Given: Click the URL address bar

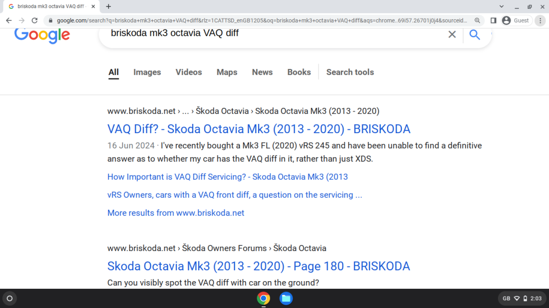Looking at the screenshot, I should pos(261,21).
